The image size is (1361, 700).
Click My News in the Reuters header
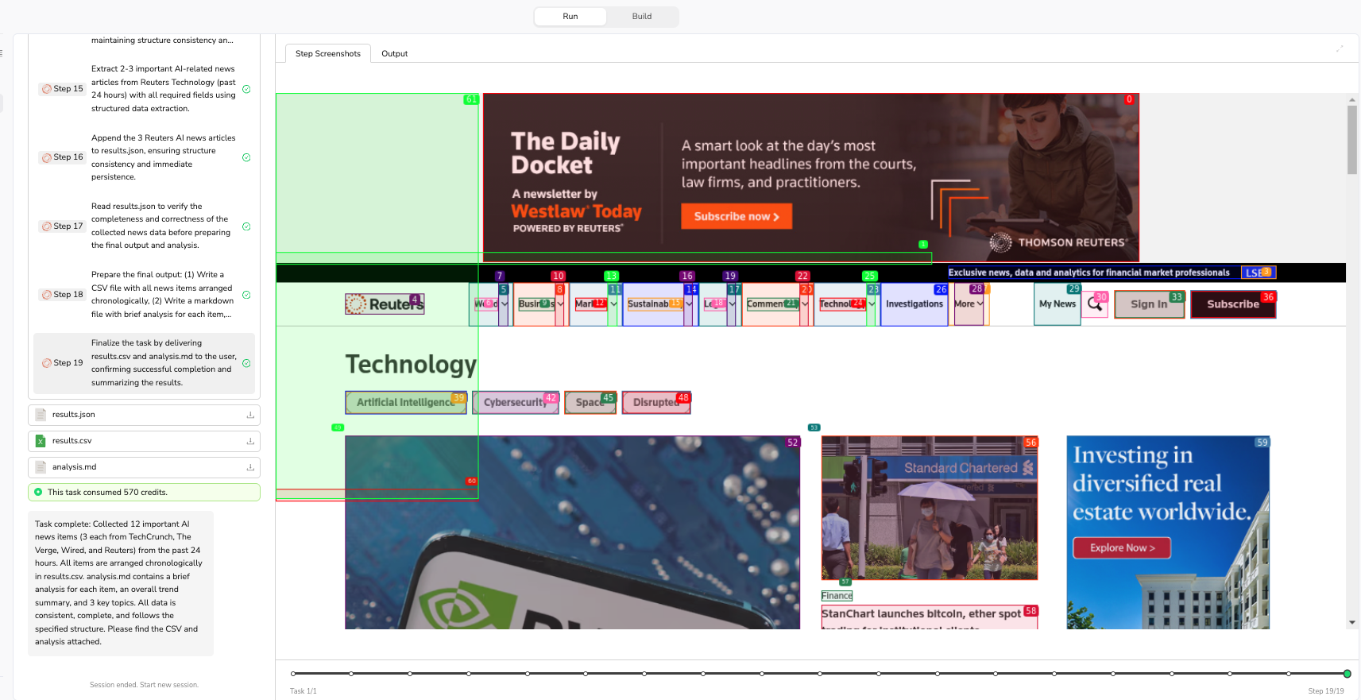pos(1057,304)
